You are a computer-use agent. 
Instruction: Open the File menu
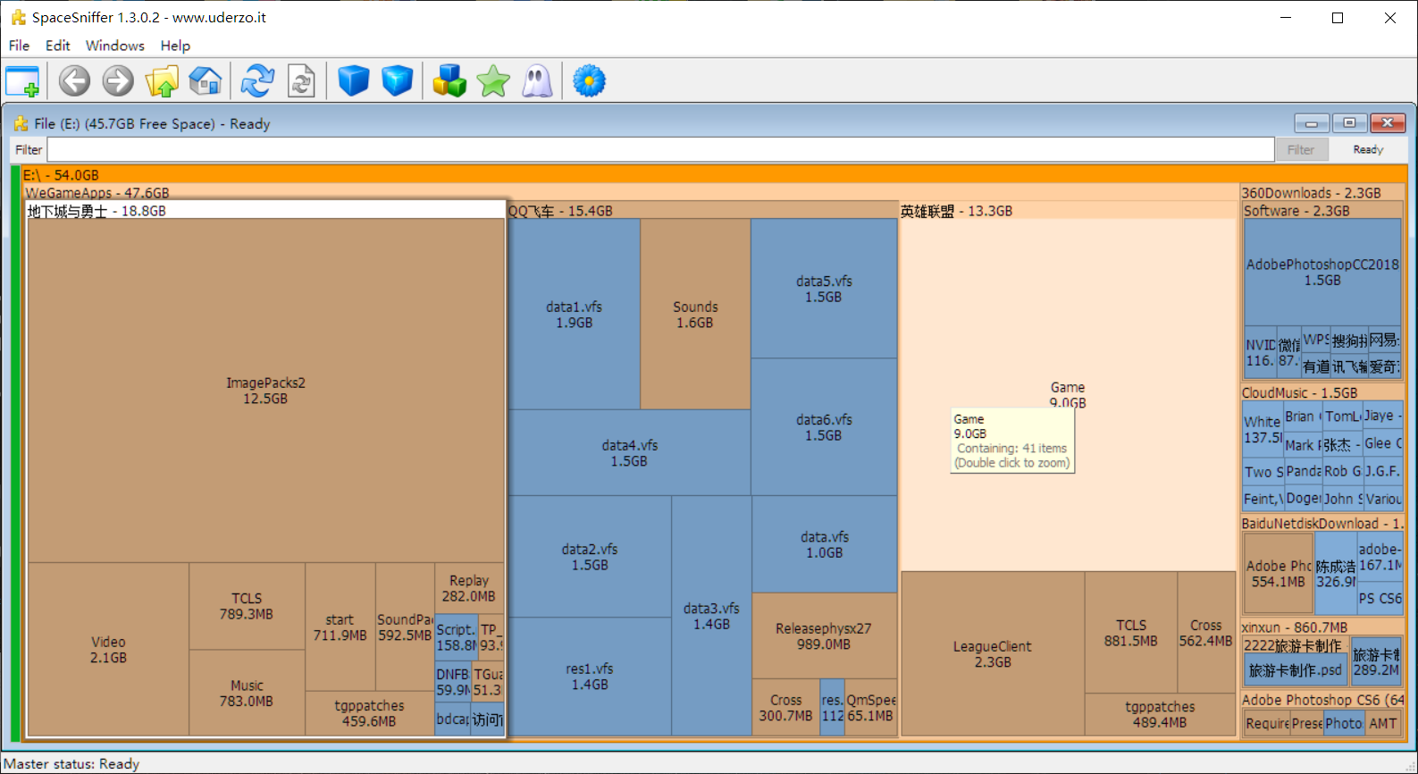(19, 46)
